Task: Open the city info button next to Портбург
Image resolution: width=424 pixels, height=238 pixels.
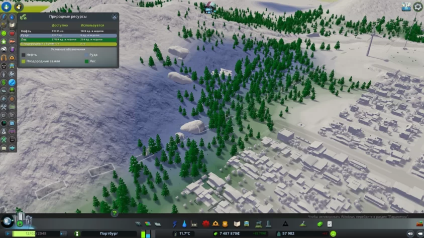Action: coord(77,233)
